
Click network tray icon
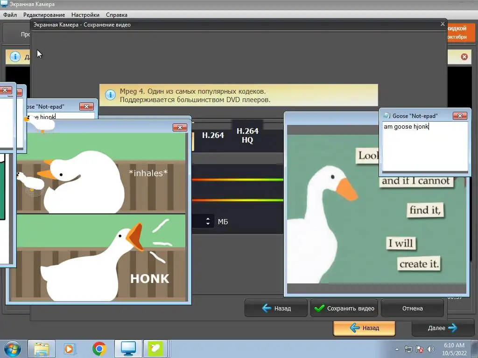coord(408,349)
